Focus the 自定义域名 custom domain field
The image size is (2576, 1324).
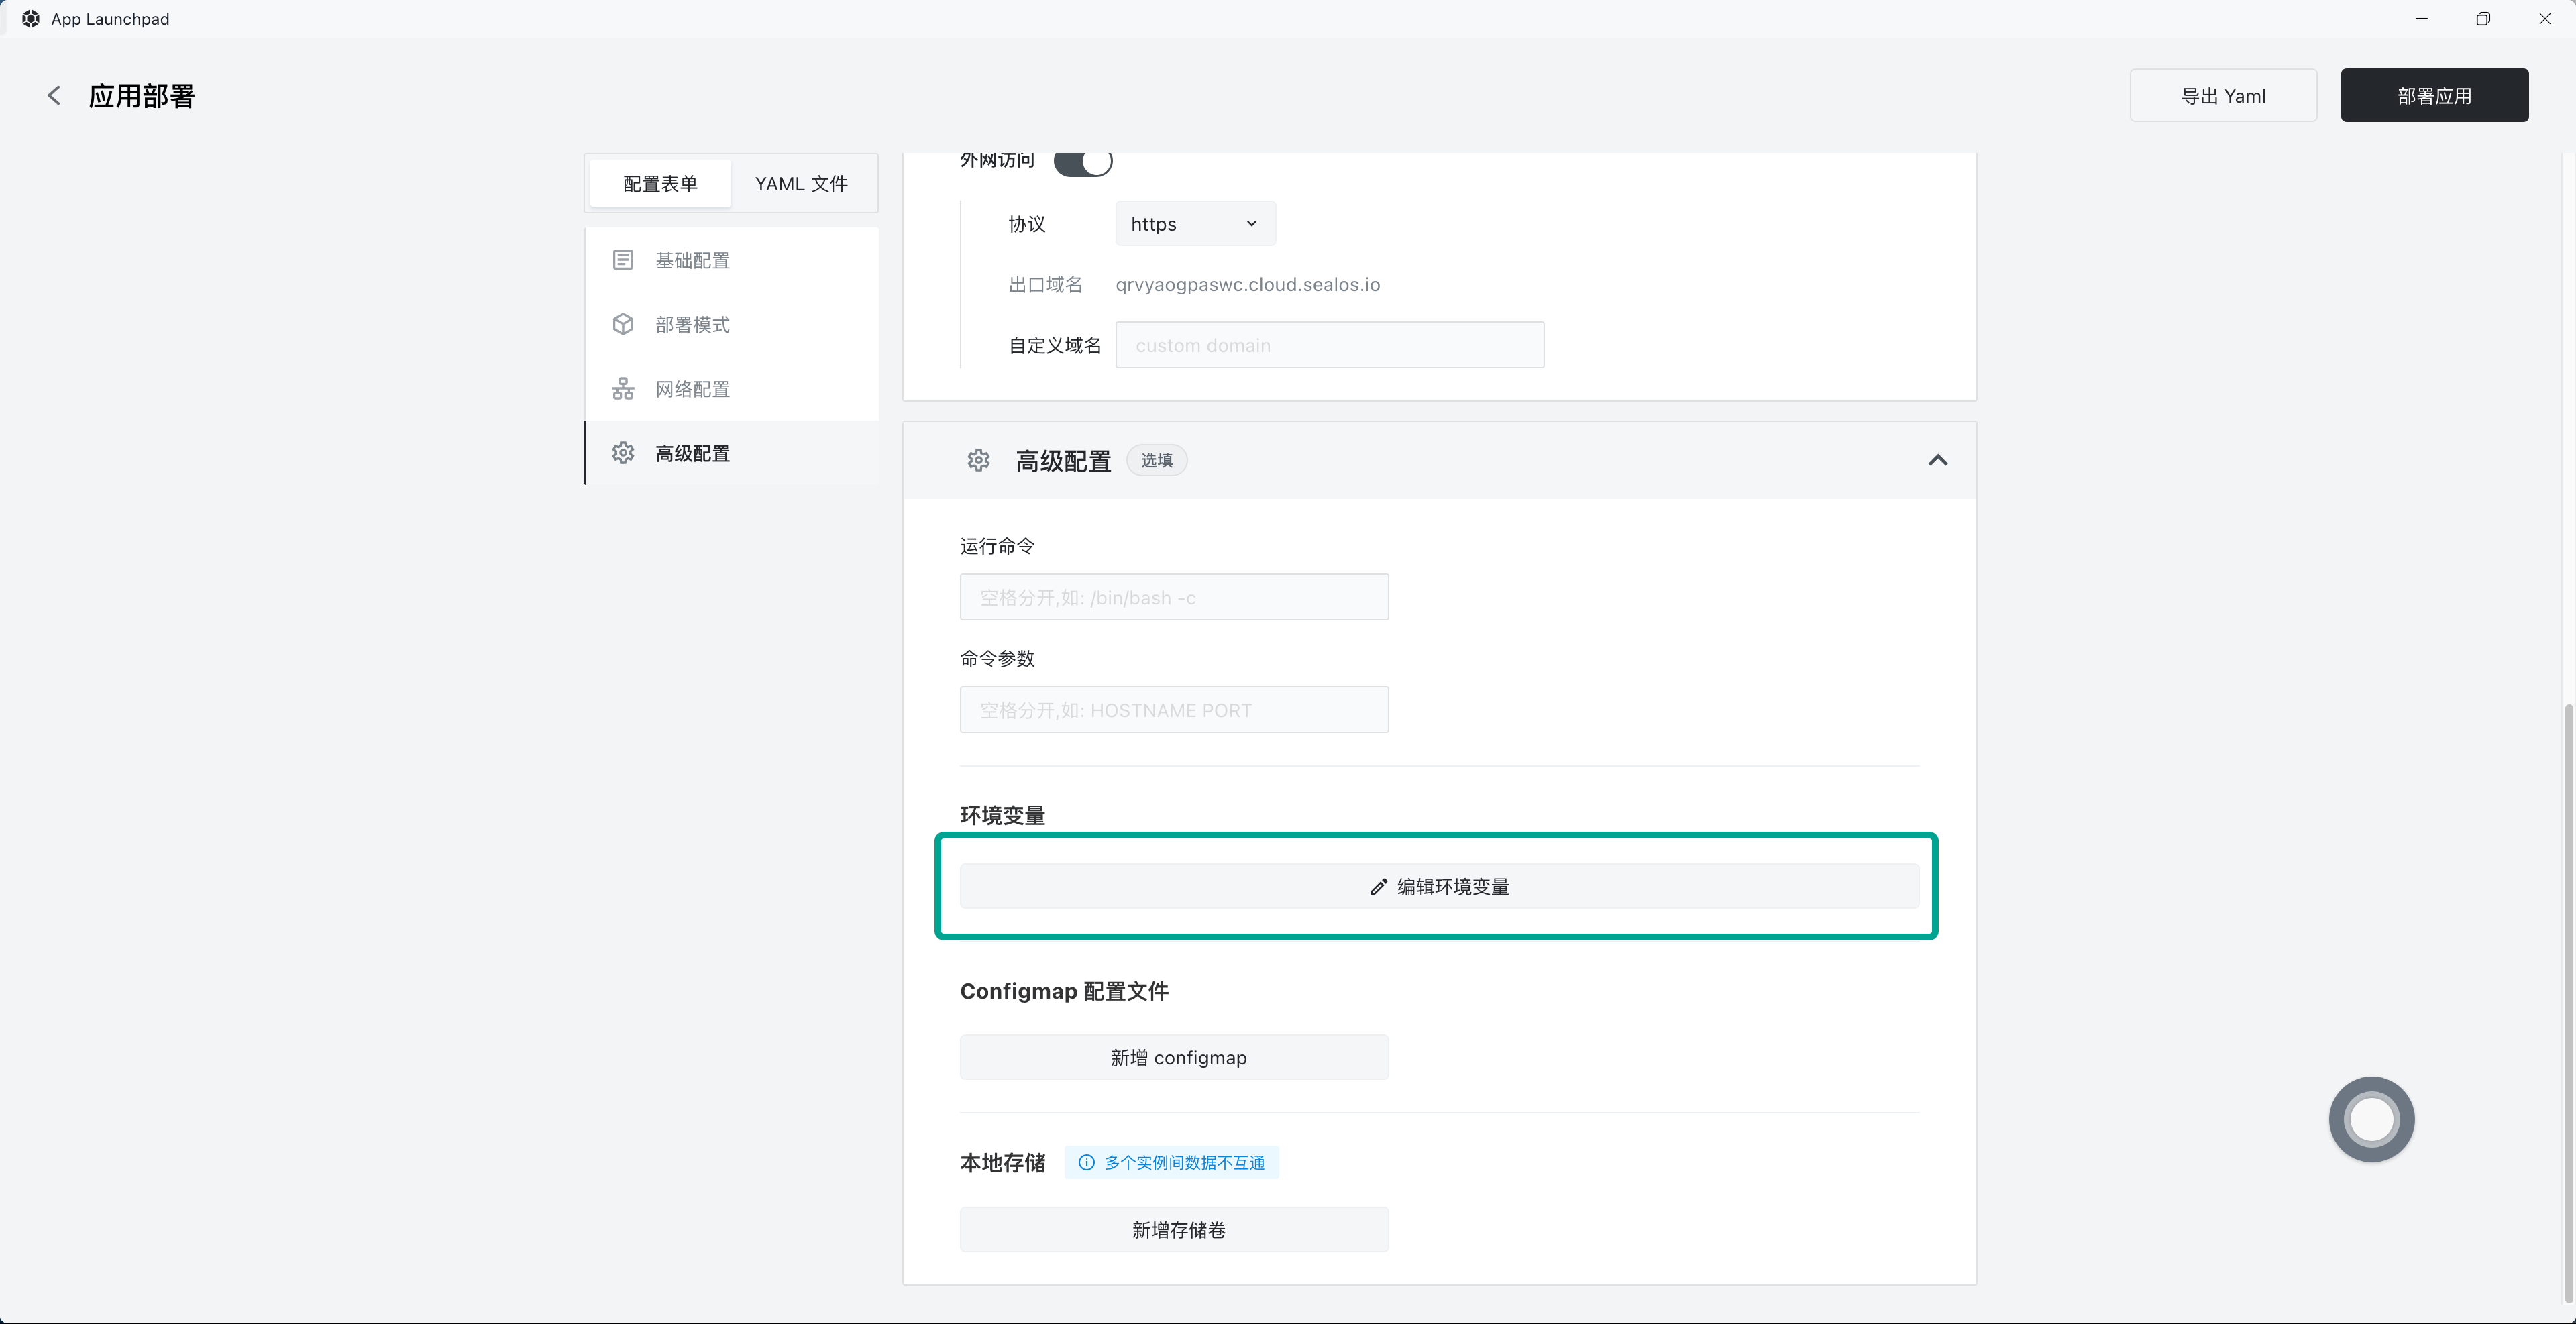pyautogui.click(x=1329, y=345)
